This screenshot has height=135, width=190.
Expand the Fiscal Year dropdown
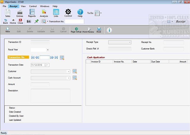click(x=47, y=50)
